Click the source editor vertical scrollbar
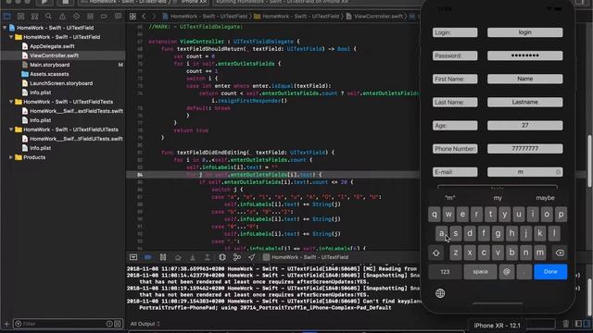The width and height of the screenshot is (593, 333). tap(589, 160)
